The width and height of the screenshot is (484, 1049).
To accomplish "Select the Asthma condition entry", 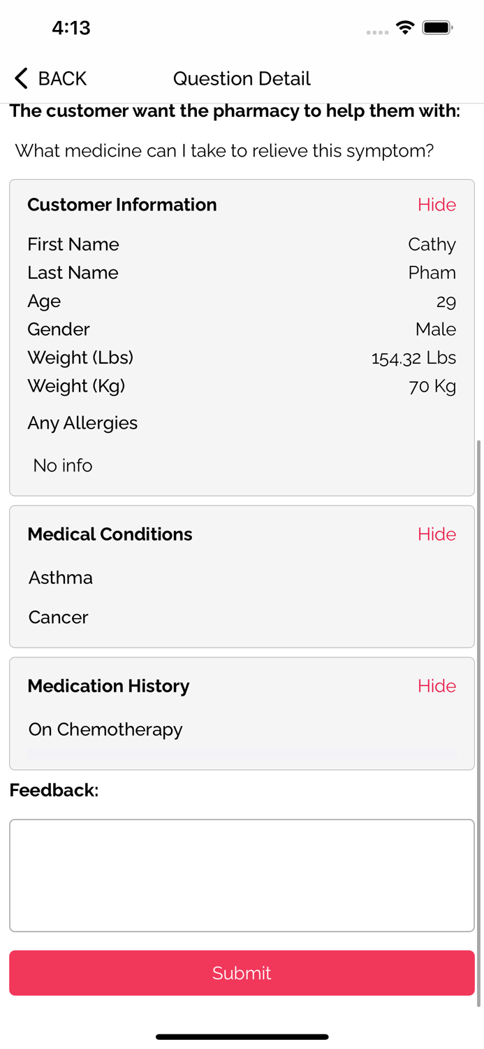I will [60, 578].
